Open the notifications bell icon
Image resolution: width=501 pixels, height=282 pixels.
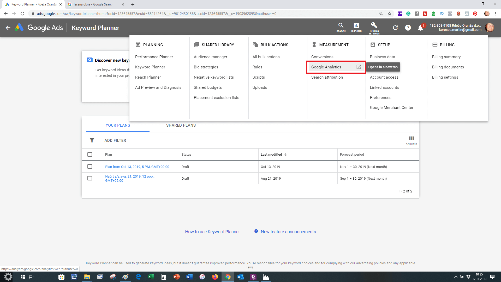coord(420,28)
